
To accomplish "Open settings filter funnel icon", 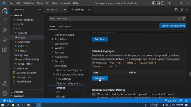I will coord(184,18).
